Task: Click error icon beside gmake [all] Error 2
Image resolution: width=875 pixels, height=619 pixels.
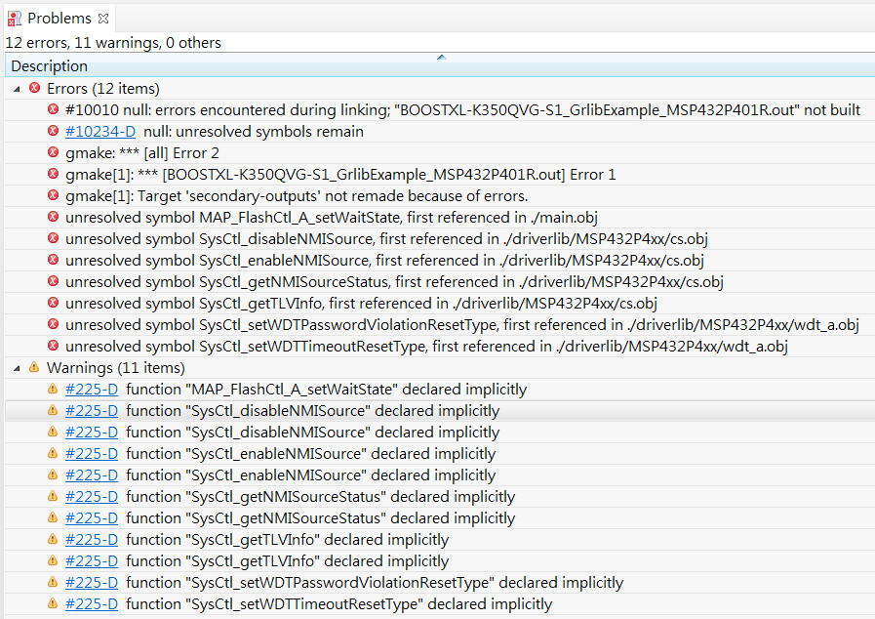Action: coord(54,153)
